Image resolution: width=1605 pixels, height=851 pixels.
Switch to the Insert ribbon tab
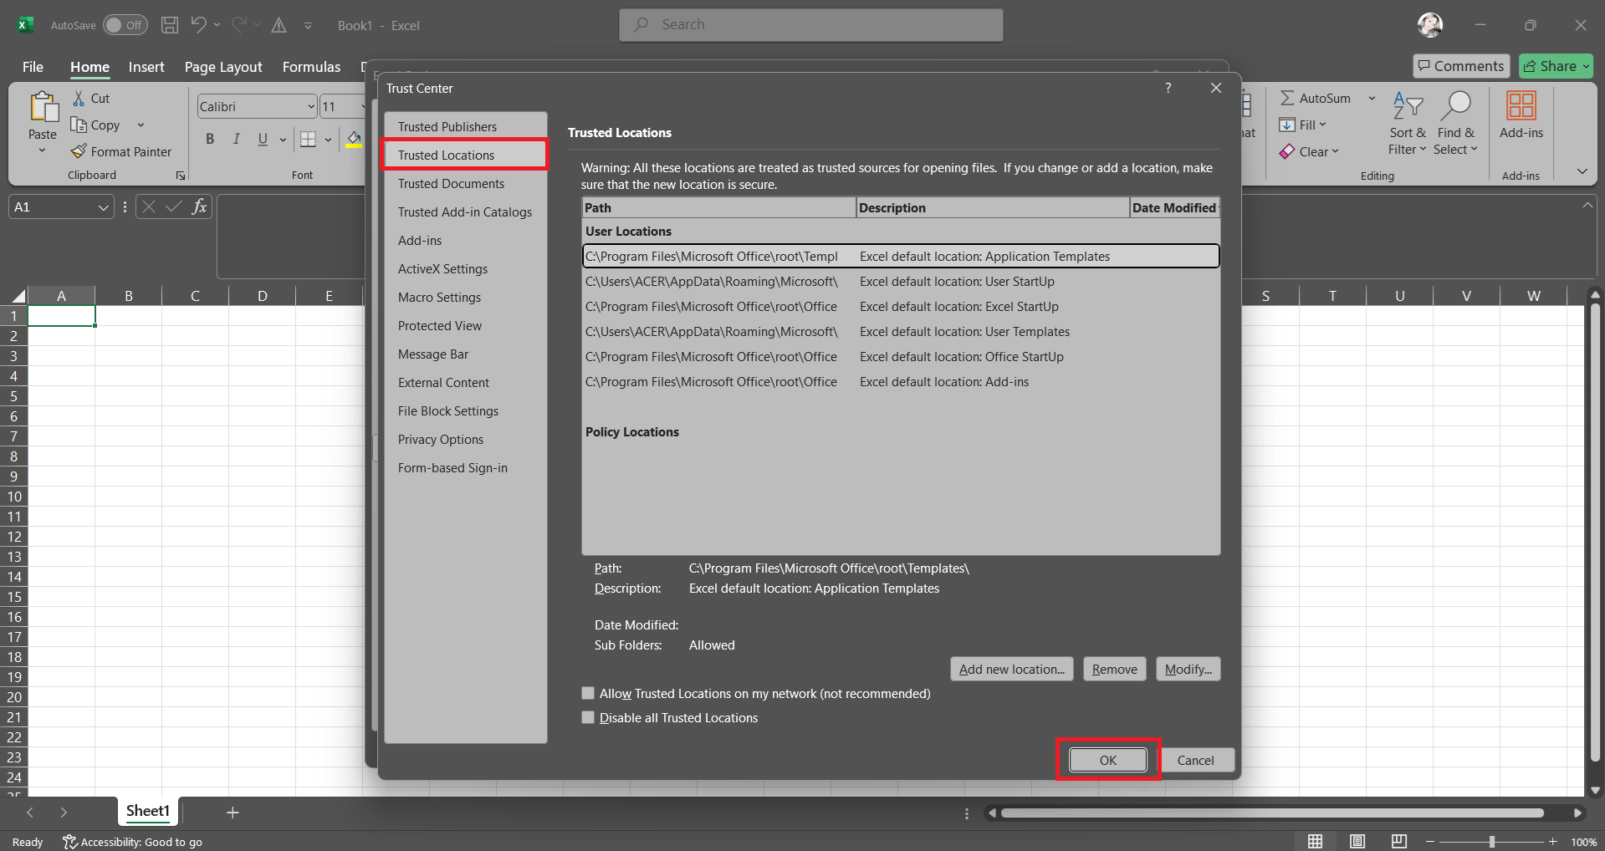pyautogui.click(x=146, y=67)
